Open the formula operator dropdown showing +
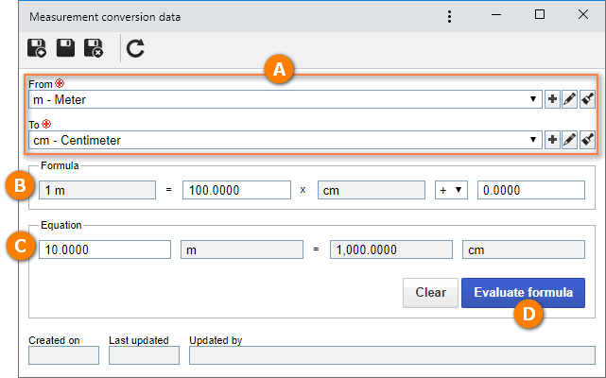The height and width of the screenshot is (378, 606). pos(451,190)
